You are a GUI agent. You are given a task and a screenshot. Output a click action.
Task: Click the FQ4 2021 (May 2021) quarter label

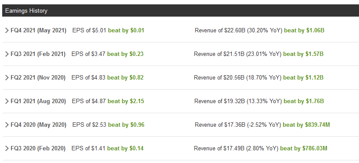tap(39, 31)
